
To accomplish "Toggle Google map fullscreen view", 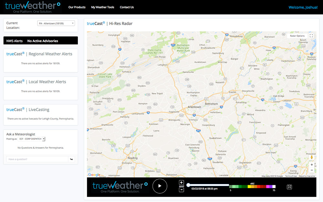I will [311, 36].
